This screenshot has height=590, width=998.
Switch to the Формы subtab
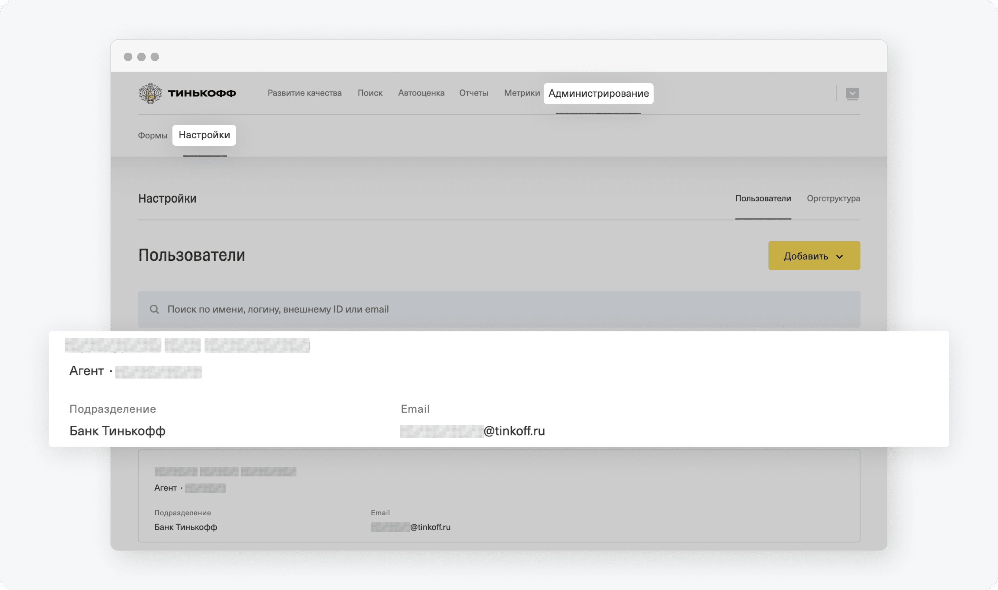pyautogui.click(x=153, y=136)
